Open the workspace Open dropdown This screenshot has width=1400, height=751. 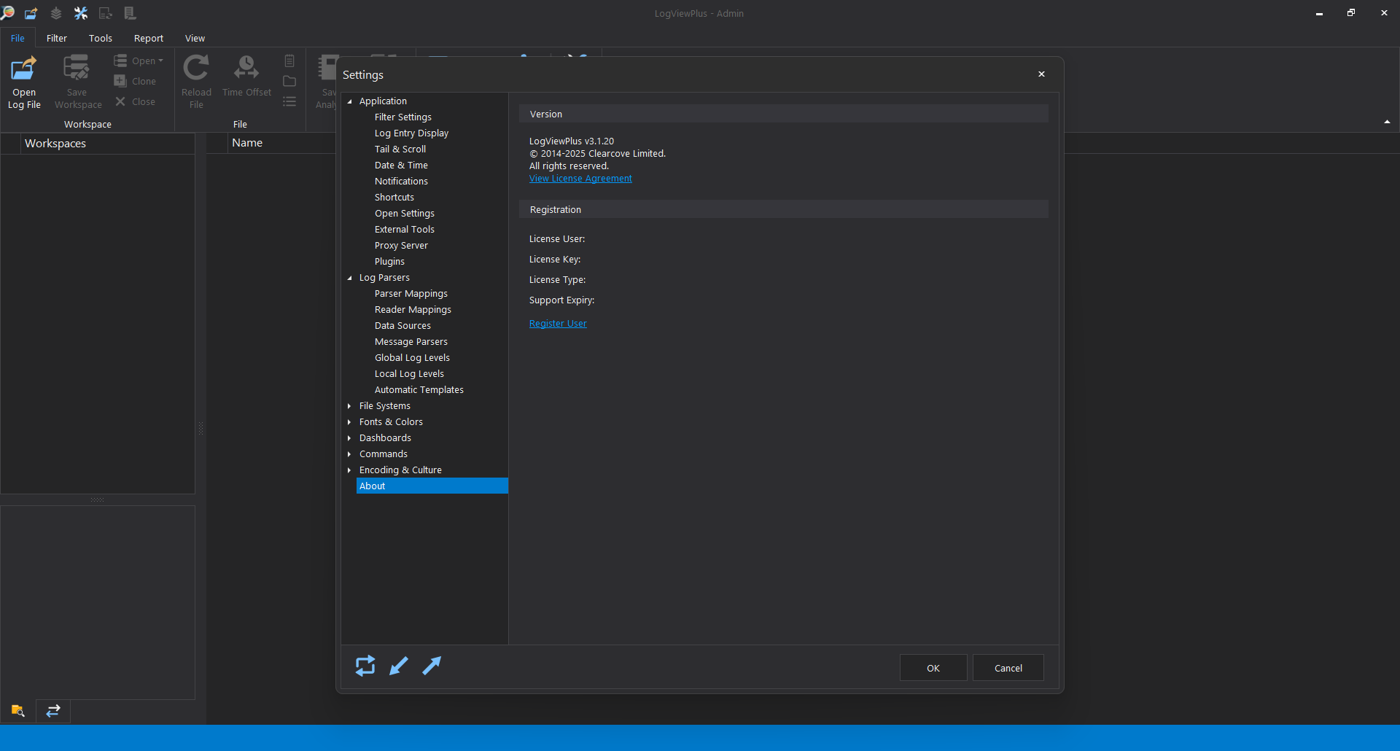(x=139, y=61)
